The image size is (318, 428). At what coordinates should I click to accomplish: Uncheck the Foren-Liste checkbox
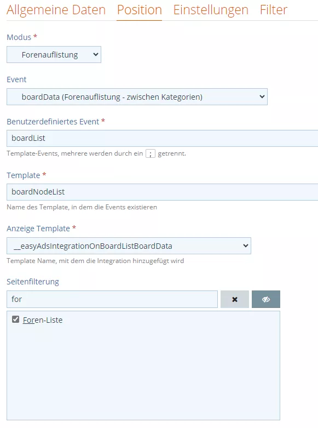(x=15, y=319)
